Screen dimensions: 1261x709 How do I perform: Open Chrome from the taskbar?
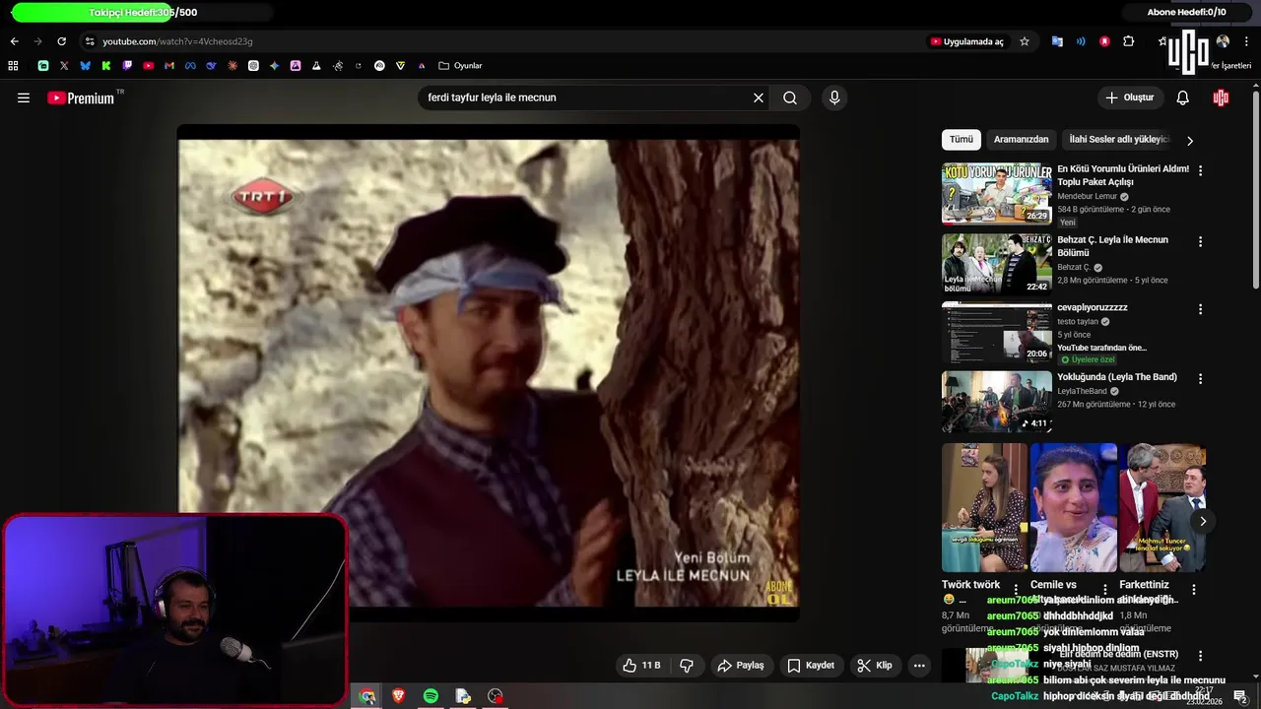pyautogui.click(x=367, y=696)
